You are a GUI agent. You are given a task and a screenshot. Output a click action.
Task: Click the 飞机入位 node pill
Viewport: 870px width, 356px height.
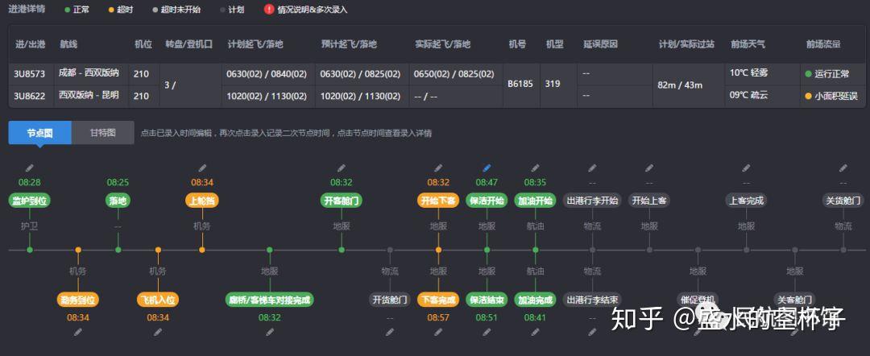(x=158, y=300)
